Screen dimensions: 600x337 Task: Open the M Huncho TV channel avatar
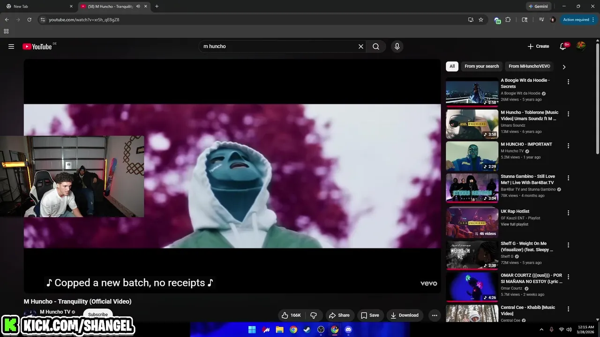(30, 315)
